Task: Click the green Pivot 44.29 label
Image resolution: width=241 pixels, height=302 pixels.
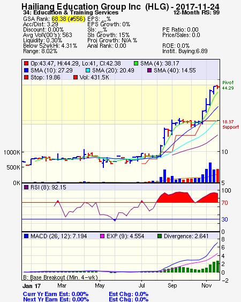Action: point(228,85)
